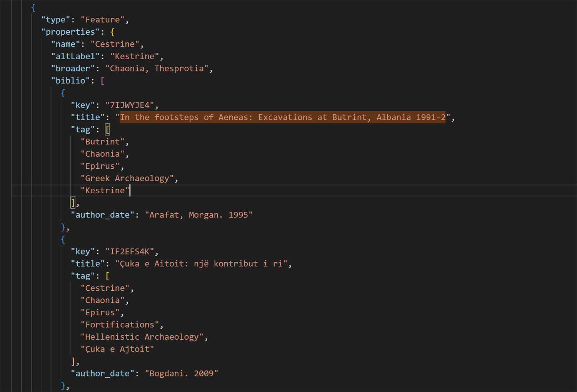The height and width of the screenshot is (392, 577).
Task: Click the "properties" key
Action: tap(70, 32)
